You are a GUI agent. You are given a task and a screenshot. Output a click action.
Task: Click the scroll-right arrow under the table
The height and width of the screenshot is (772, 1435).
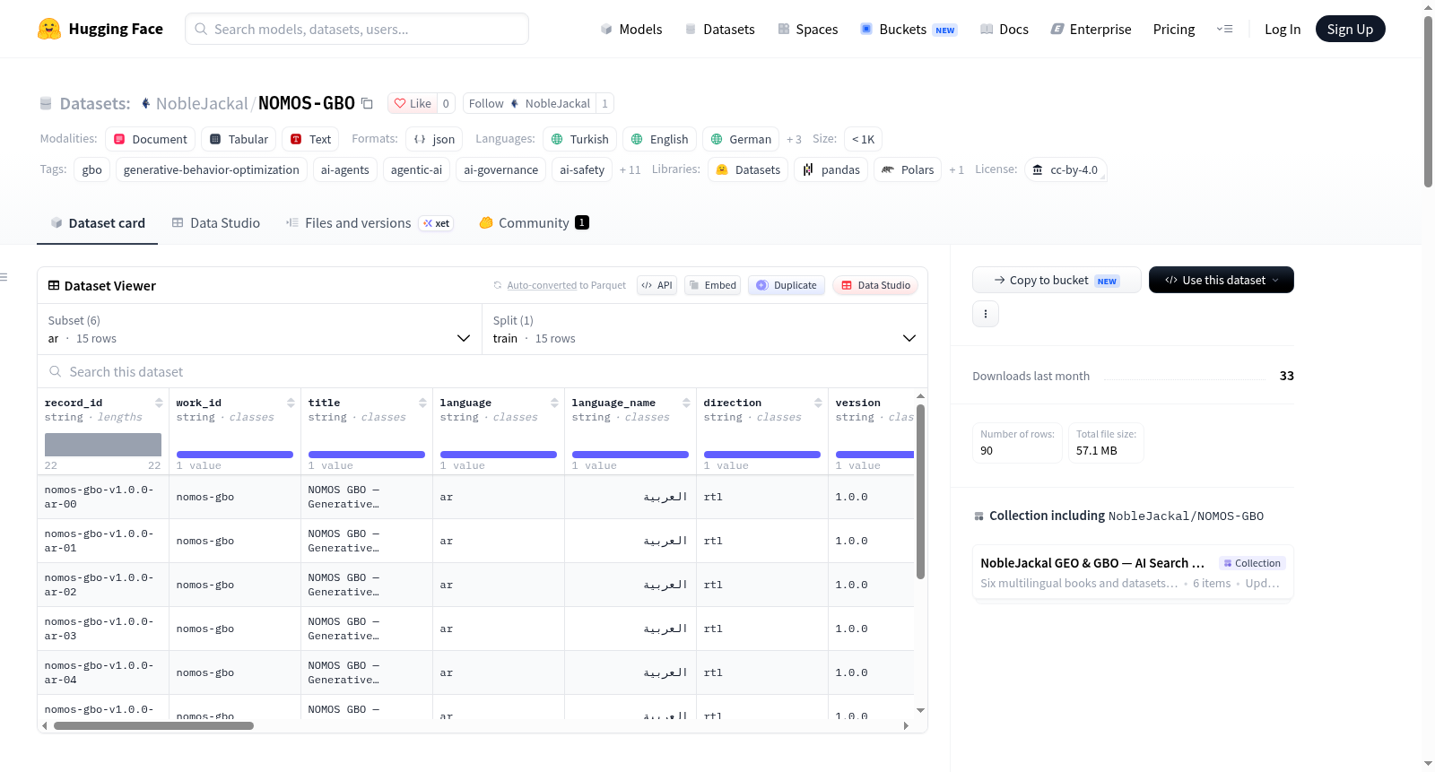[906, 725]
